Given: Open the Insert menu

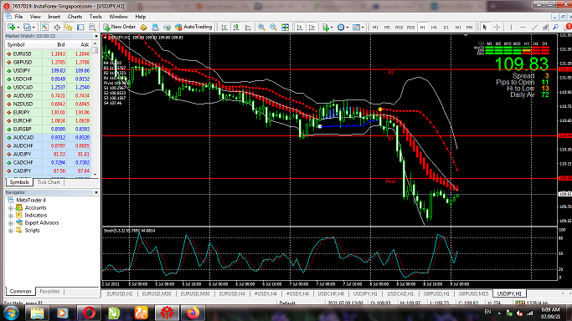Looking at the screenshot, I should [54, 17].
